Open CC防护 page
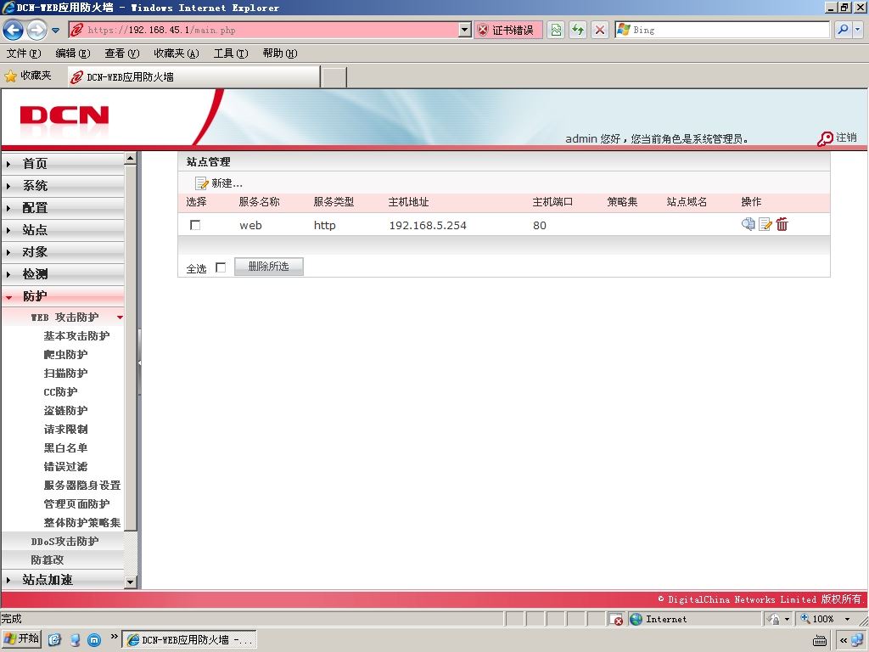The width and height of the screenshot is (869, 652). coord(60,392)
